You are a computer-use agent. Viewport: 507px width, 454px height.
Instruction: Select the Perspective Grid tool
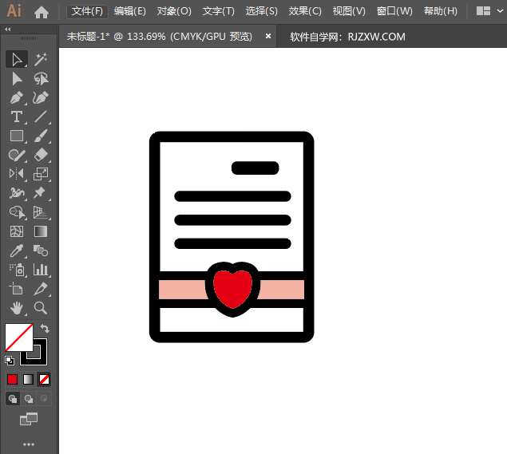coord(41,212)
